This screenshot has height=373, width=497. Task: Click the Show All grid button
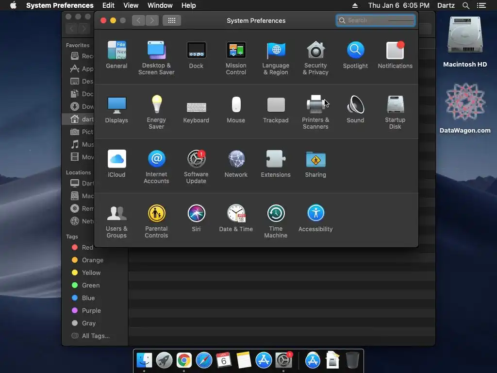(172, 20)
